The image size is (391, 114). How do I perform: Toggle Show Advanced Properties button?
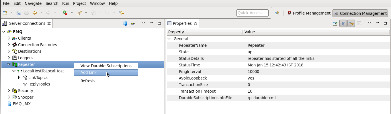tap(351, 23)
